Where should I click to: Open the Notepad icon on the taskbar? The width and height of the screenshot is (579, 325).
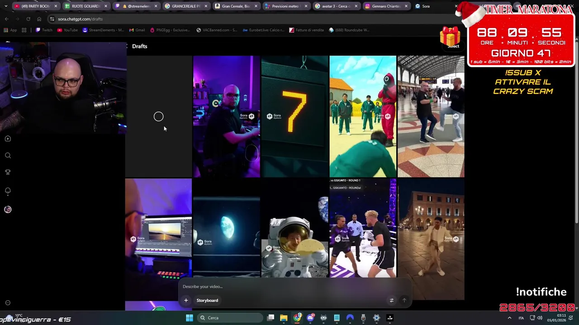click(x=337, y=318)
